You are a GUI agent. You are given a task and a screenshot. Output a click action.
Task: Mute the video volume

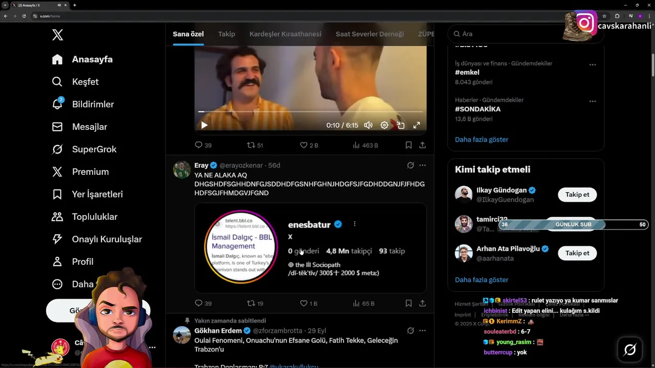tap(368, 125)
